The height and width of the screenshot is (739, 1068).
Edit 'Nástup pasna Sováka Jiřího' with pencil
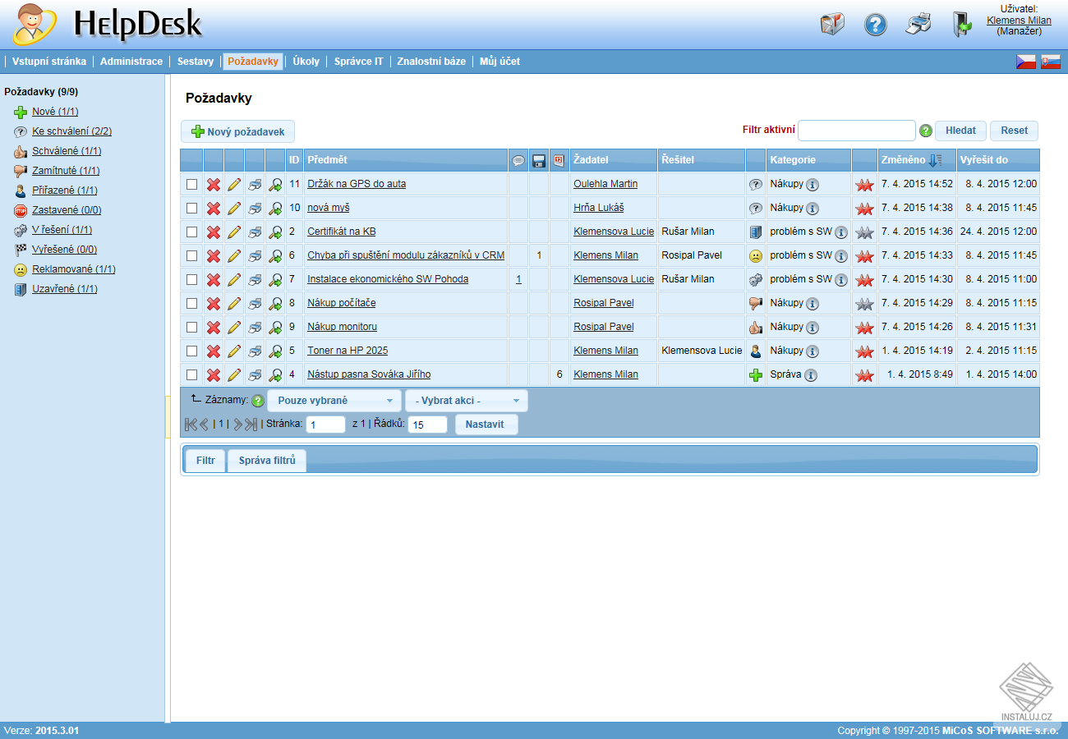click(x=234, y=375)
